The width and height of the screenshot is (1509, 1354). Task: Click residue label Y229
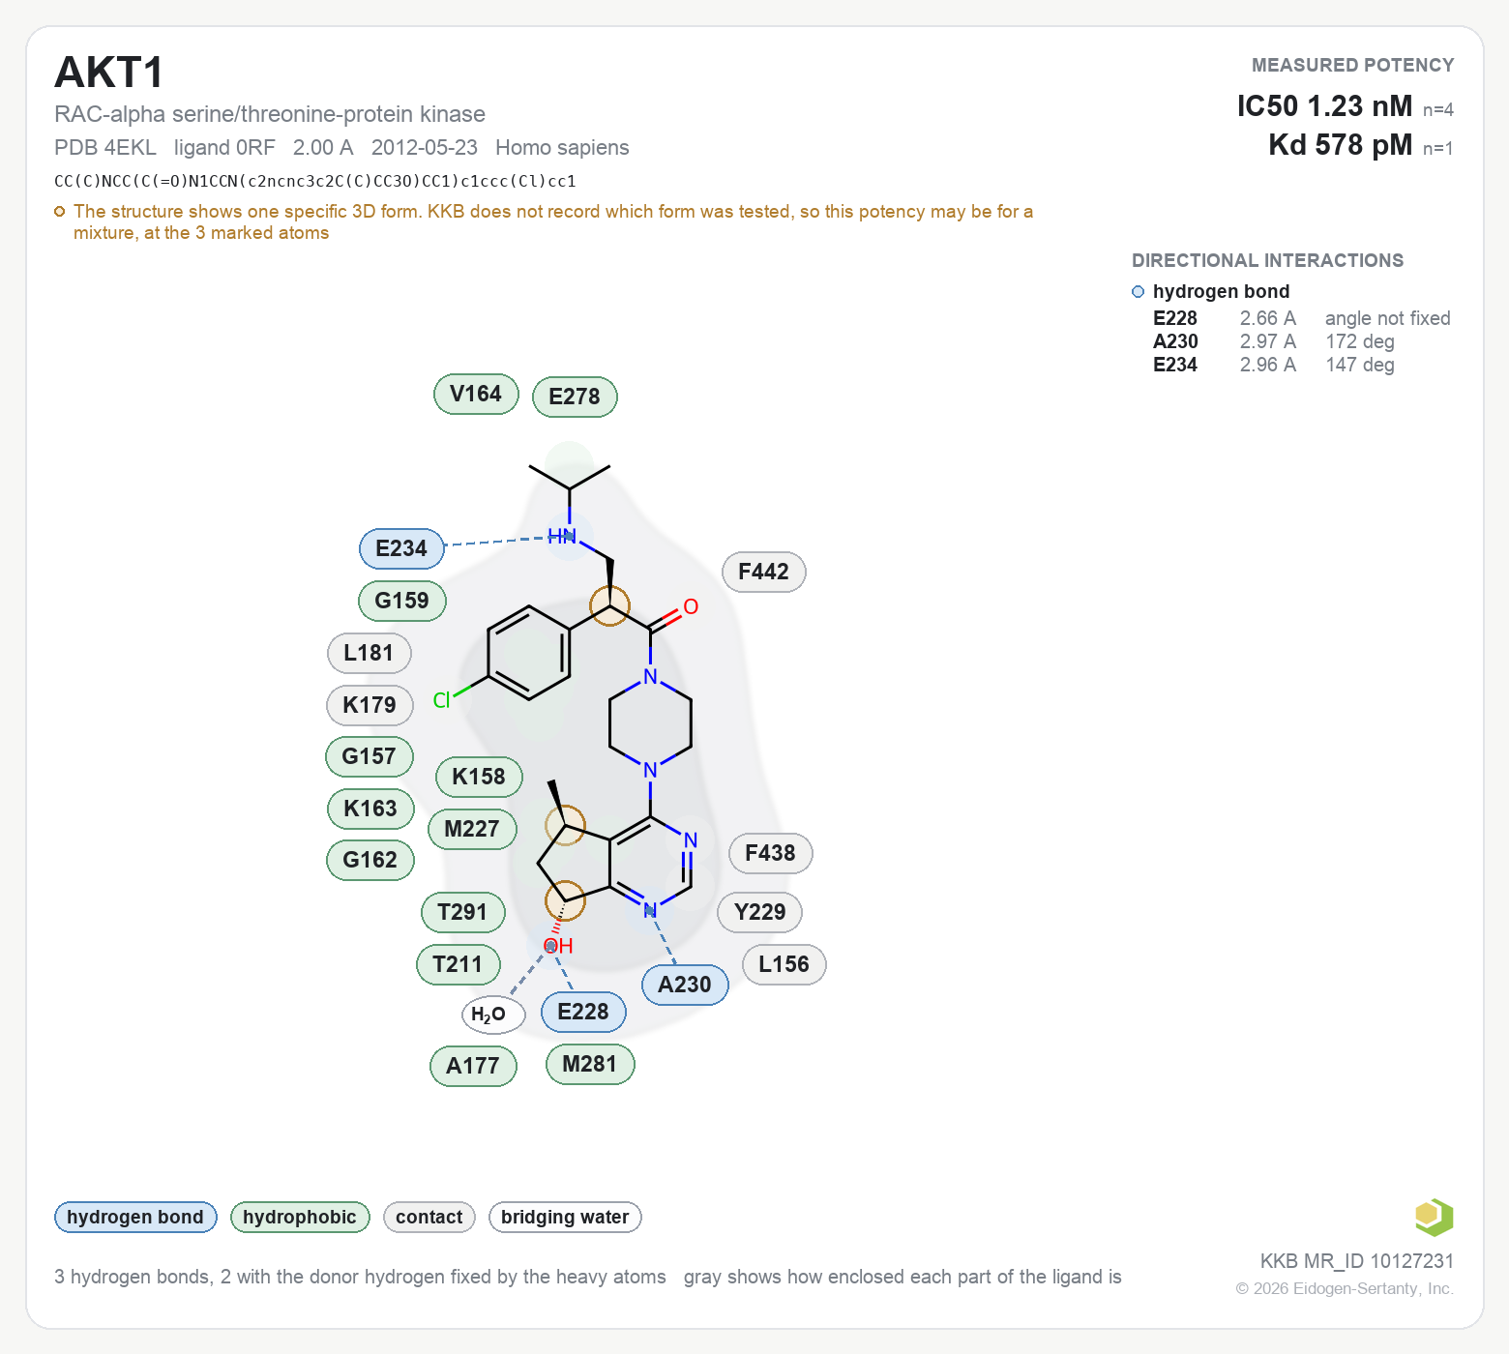760,912
